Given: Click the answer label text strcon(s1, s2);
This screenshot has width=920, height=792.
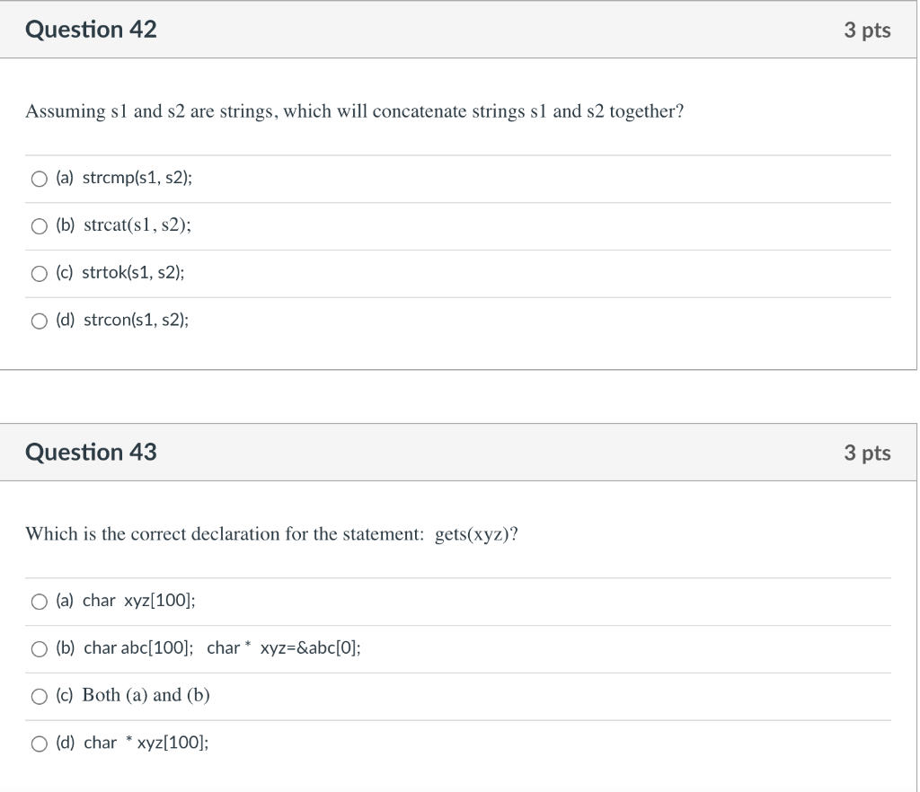Looking at the screenshot, I should [137, 320].
